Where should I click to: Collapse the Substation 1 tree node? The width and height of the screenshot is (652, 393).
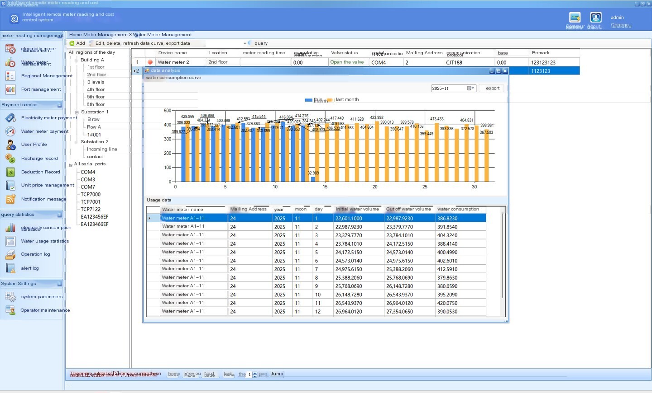click(x=77, y=112)
